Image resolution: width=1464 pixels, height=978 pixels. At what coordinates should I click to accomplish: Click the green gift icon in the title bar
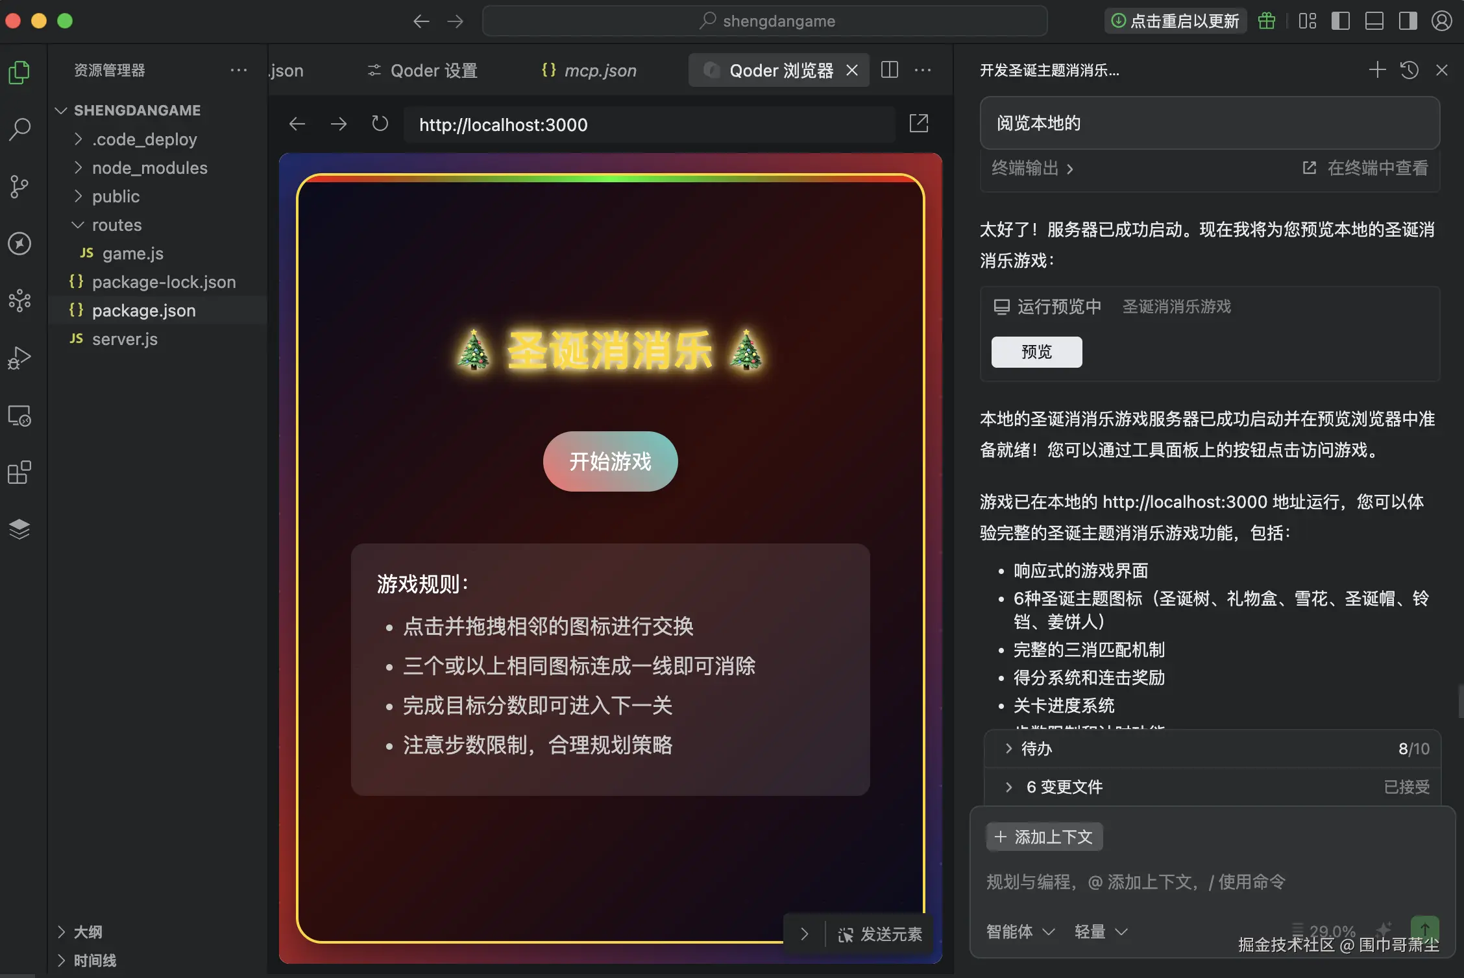[1266, 20]
